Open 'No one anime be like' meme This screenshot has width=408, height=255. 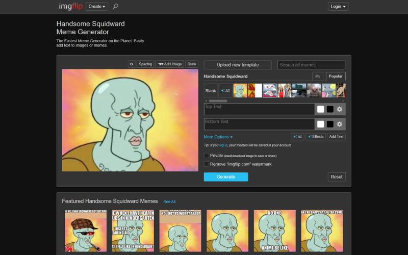[275, 231]
